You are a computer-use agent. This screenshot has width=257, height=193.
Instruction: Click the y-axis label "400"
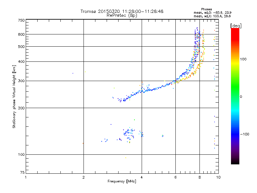click(x=21, y=62)
